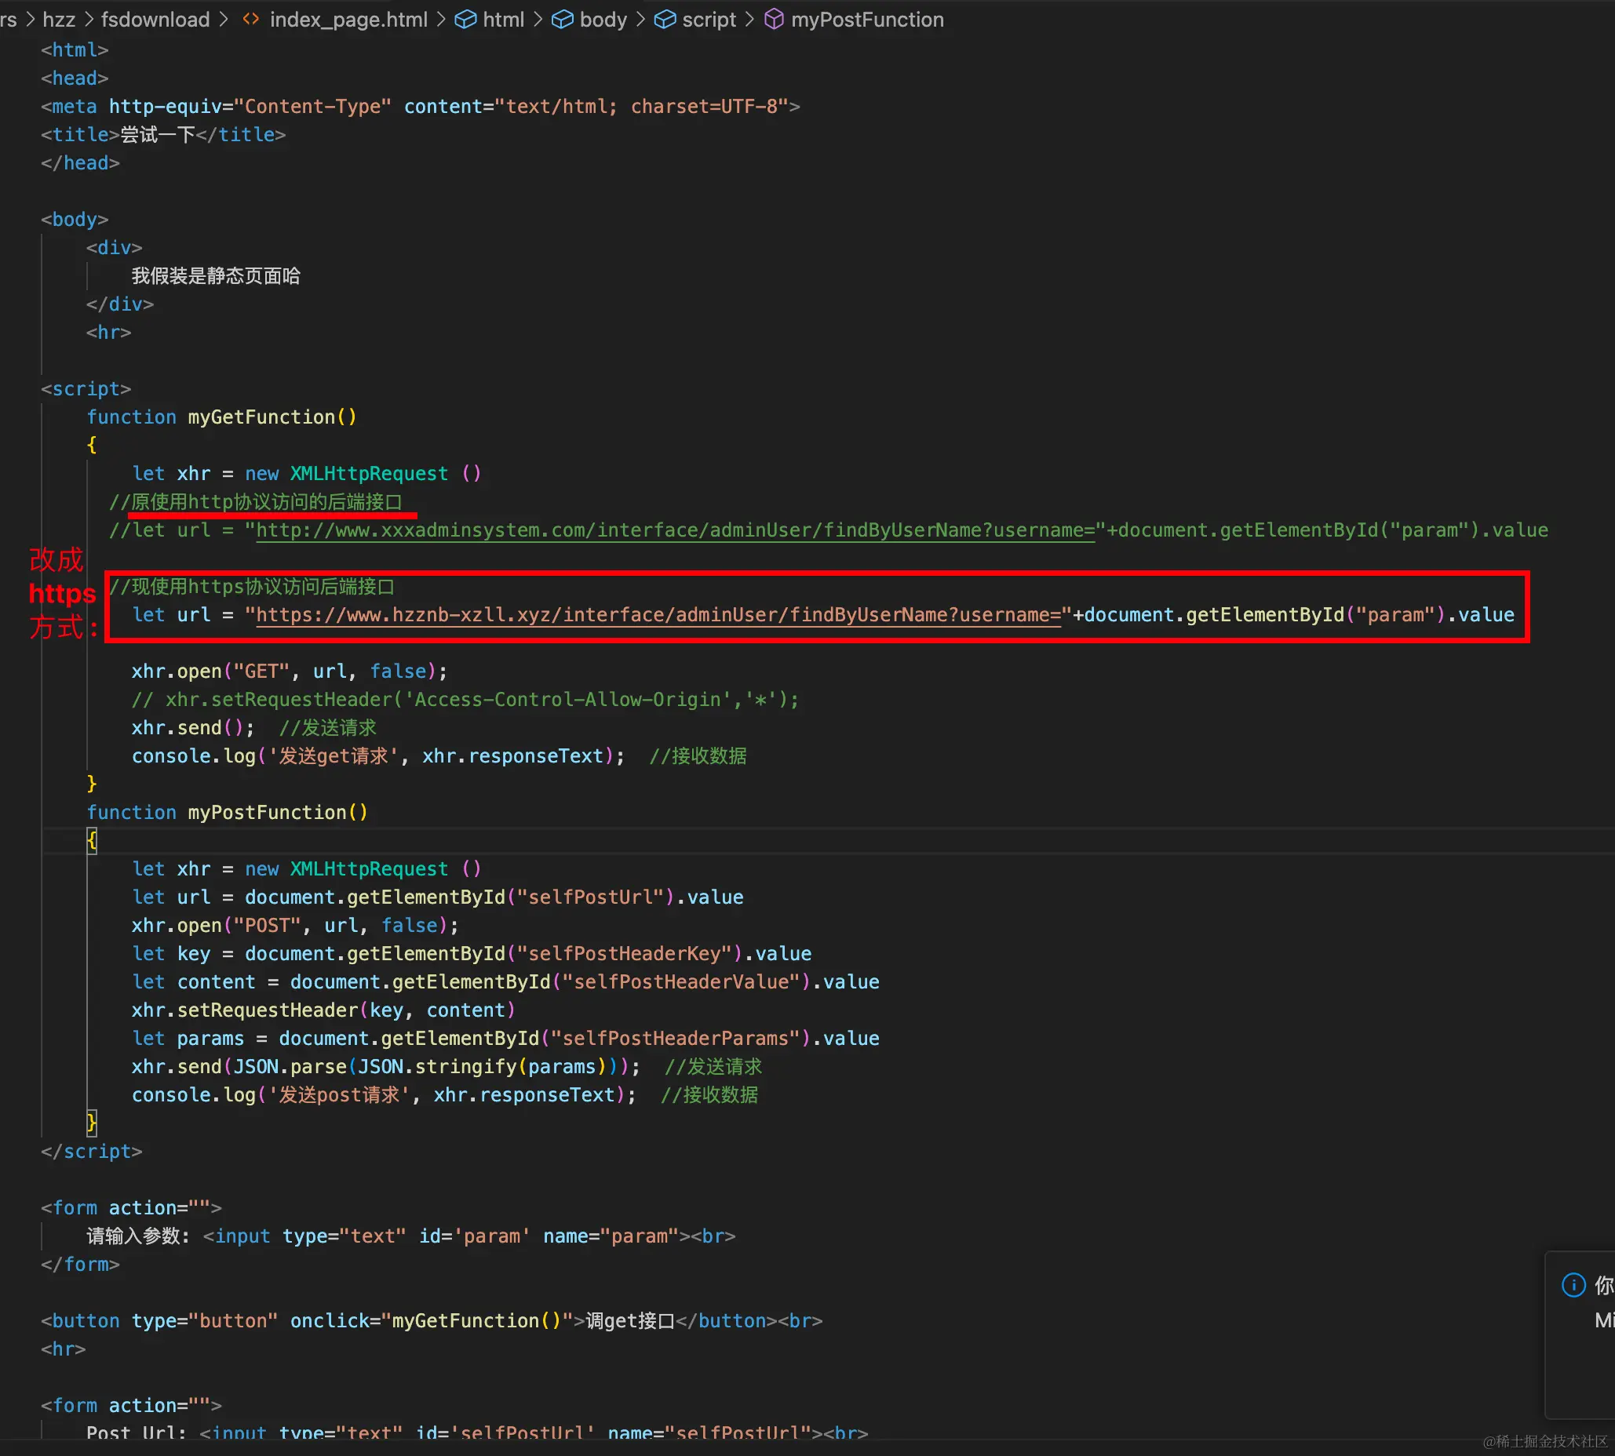1615x1456 pixels.
Task: Click highlighted opening brace under myPostFunction
Action: pyautogui.click(x=92, y=840)
